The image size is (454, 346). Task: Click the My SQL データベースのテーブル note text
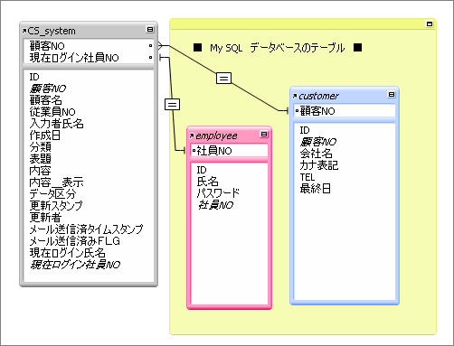(x=278, y=48)
